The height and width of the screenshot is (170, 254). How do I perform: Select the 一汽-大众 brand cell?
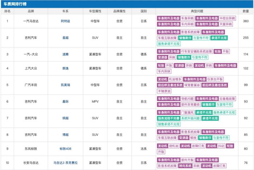31,54
